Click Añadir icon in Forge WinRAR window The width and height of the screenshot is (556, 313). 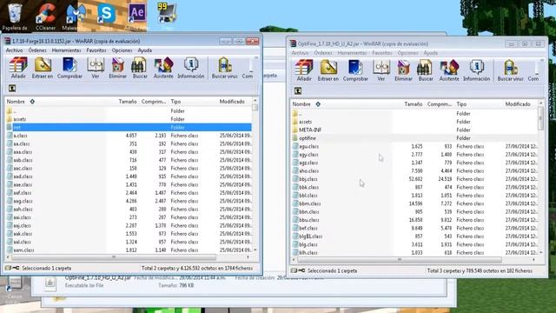click(x=18, y=68)
